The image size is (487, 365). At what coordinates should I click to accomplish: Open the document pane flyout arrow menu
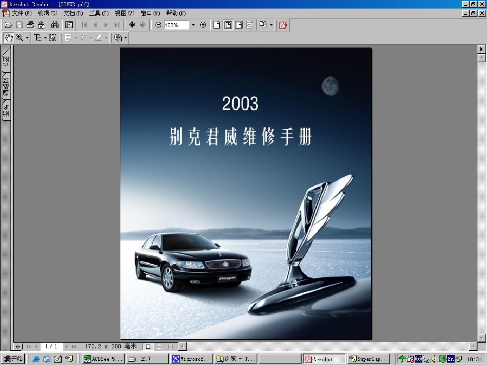[481, 49]
